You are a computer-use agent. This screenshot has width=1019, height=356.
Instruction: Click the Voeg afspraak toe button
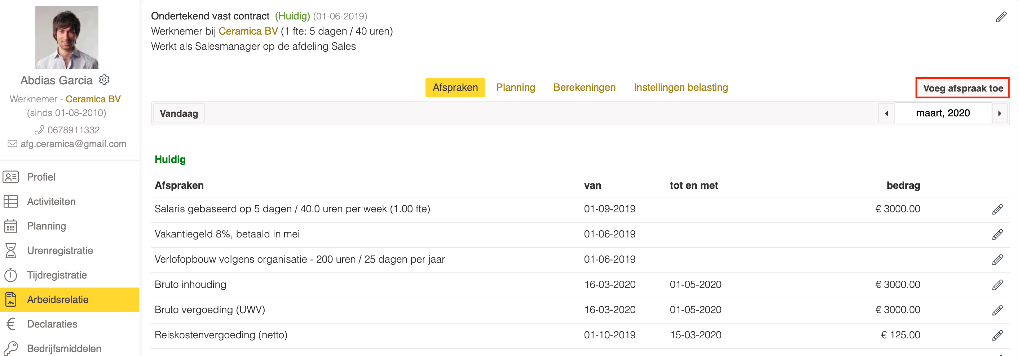(x=962, y=88)
